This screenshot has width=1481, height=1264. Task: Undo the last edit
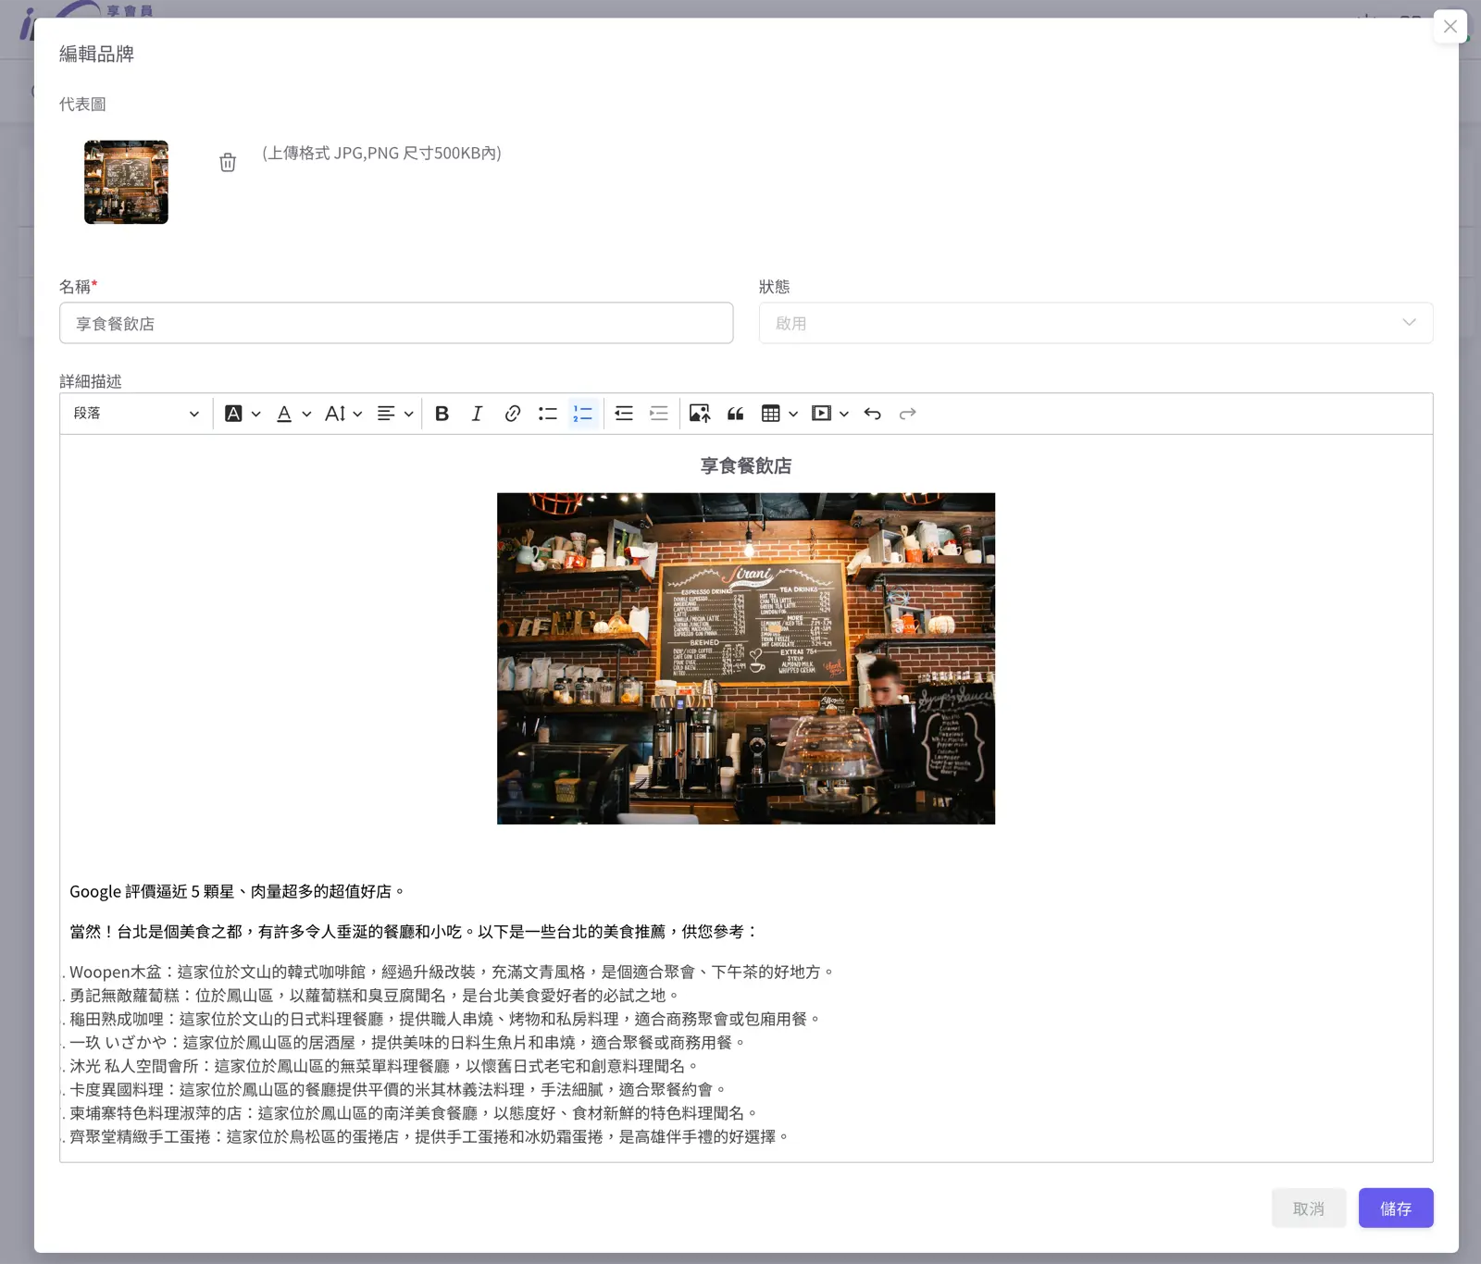pyautogui.click(x=872, y=414)
